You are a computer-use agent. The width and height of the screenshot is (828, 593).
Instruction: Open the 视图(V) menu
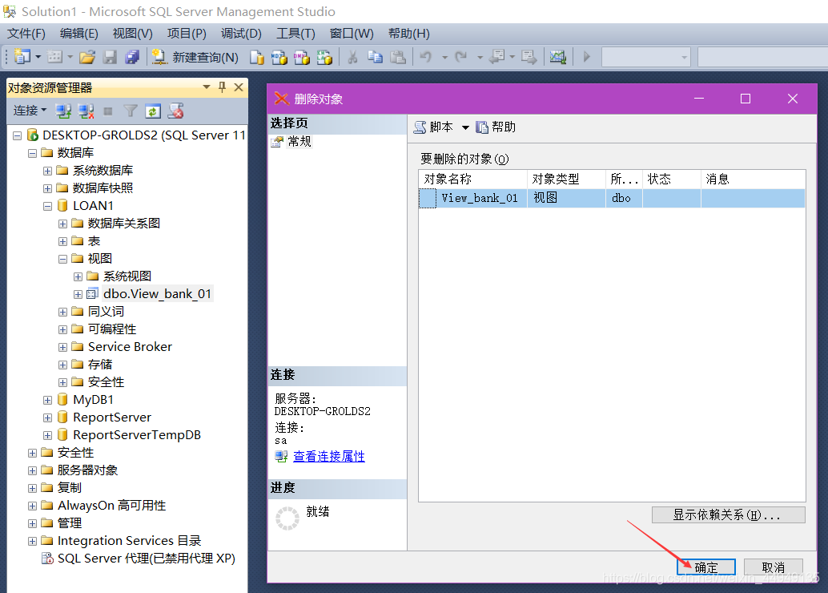[133, 34]
